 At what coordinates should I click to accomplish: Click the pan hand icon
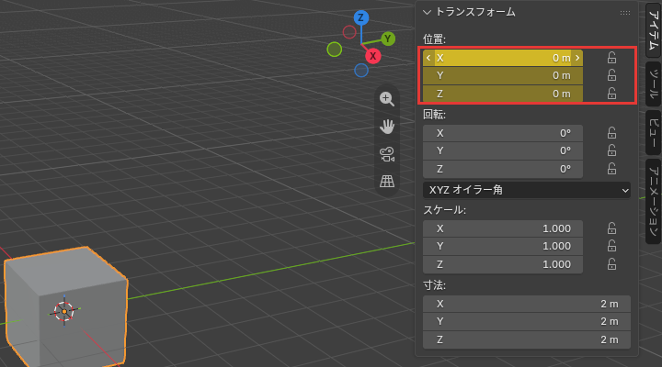[x=387, y=127]
